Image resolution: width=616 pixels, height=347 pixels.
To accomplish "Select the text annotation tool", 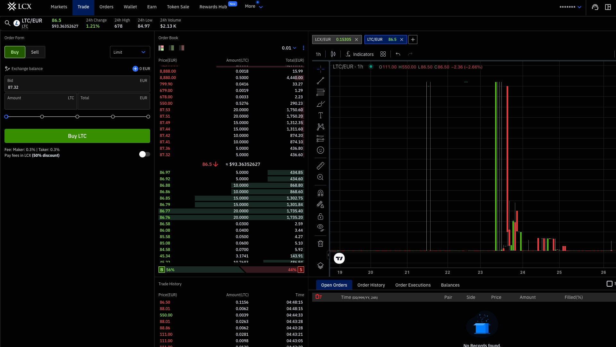I will 321,115.
